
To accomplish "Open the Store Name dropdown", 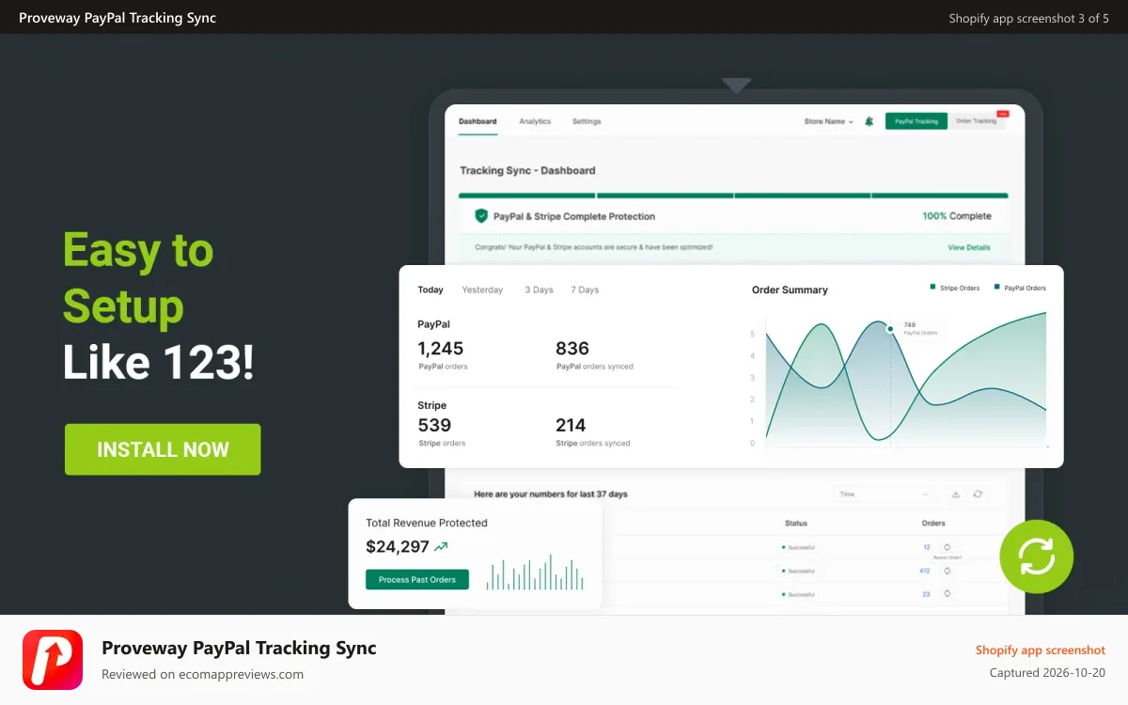I will click(828, 121).
